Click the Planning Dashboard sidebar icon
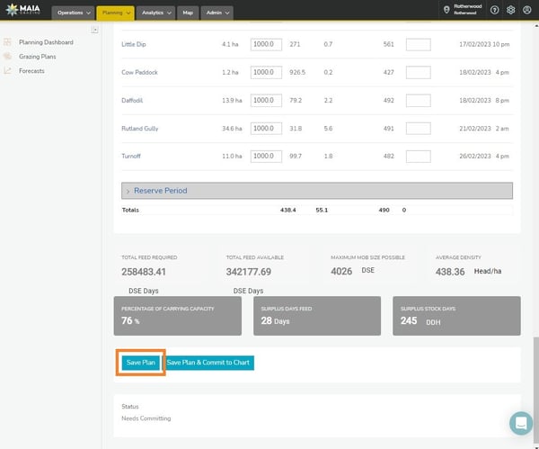The width and height of the screenshot is (539, 449). (8, 42)
